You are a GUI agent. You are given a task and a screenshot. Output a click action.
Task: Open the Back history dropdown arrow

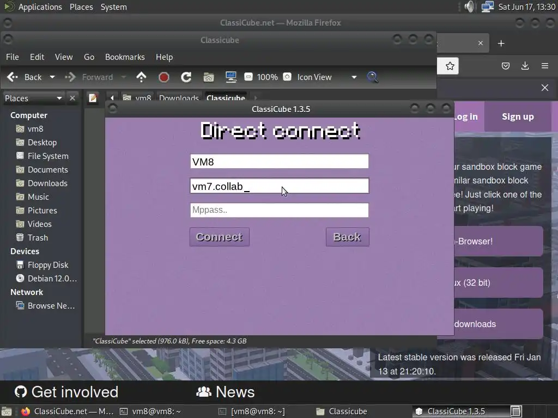point(52,77)
